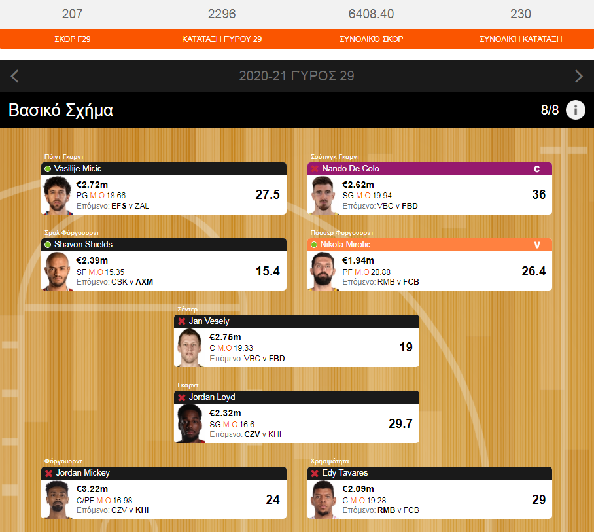Viewport: 594px width, 532px height.
Task: Click red X status icon beside Edy Tavares
Action: pos(315,473)
